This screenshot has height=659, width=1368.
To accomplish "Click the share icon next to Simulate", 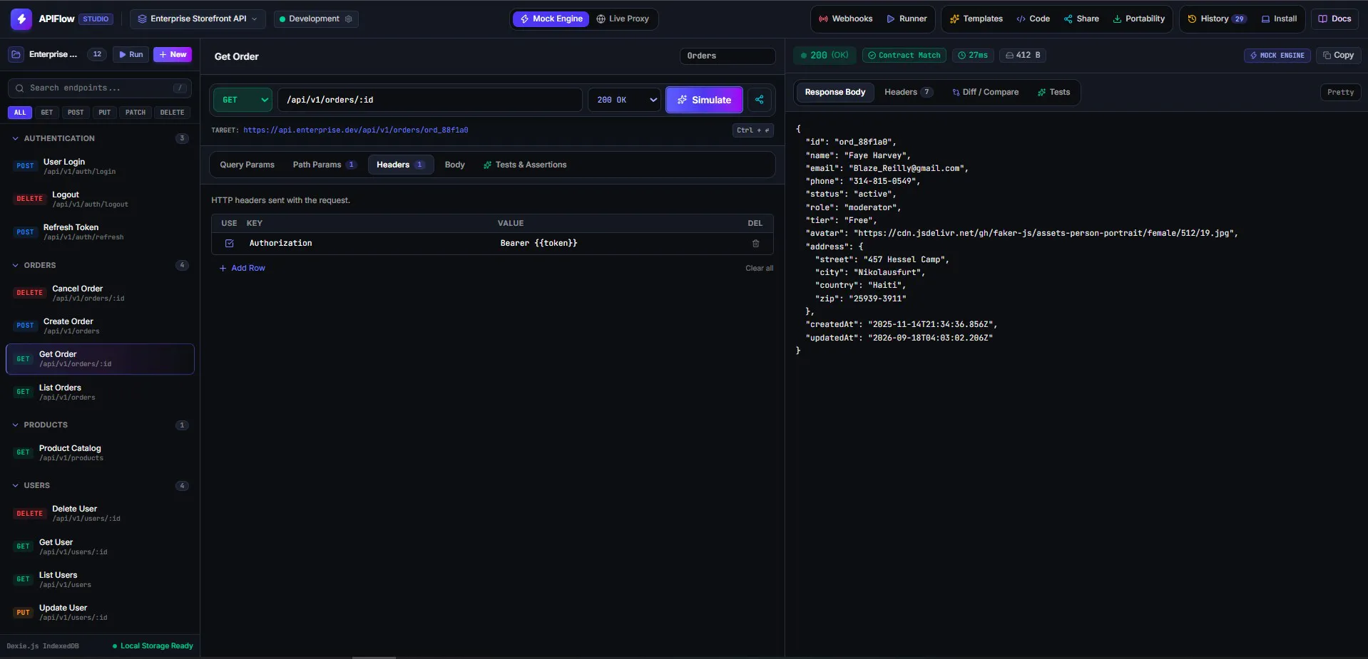I will [x=760, y=100].
